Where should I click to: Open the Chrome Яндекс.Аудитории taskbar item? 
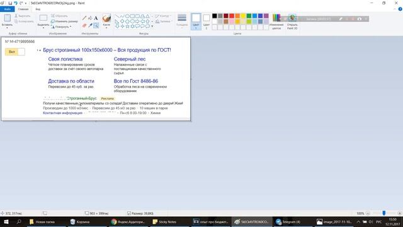click(x=128, y=221)
